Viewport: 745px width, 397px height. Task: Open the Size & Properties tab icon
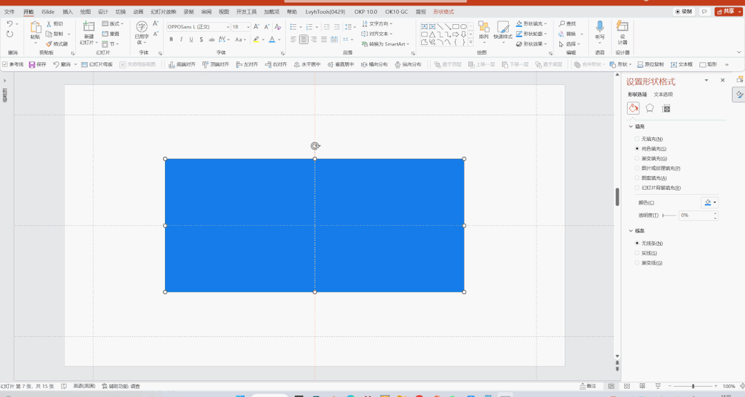coord(666,109)
